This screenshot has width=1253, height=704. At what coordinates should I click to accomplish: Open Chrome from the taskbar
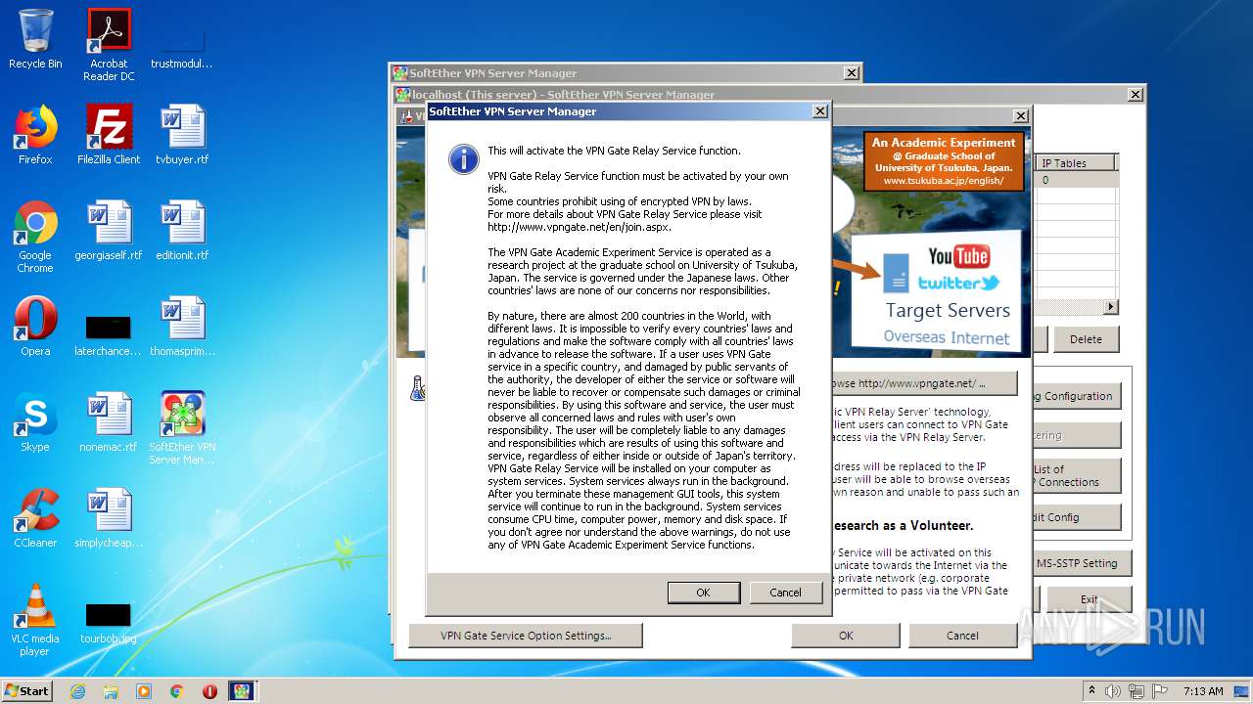tap(177, 691)
